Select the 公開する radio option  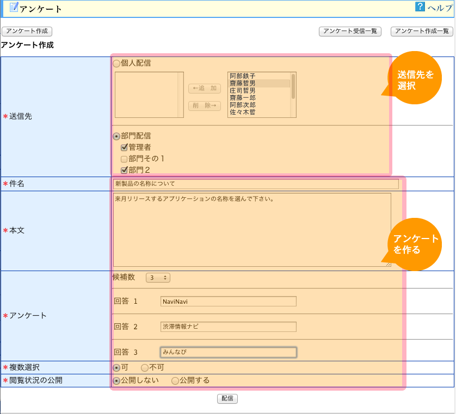click(175, 381)
